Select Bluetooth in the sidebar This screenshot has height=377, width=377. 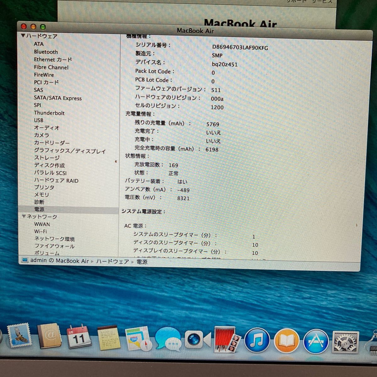46,52
